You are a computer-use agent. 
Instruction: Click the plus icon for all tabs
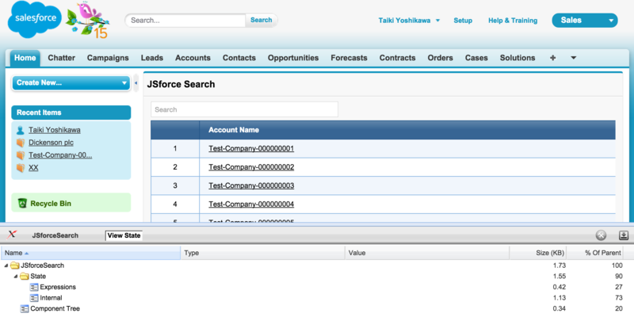coord(552,58)
